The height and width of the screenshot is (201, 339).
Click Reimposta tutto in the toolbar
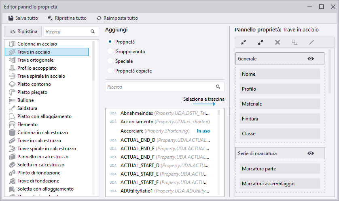(x=117, y=18)
